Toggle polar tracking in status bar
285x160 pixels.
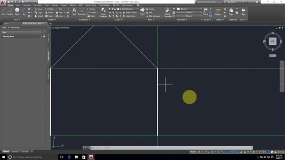[x=212, y=152]
